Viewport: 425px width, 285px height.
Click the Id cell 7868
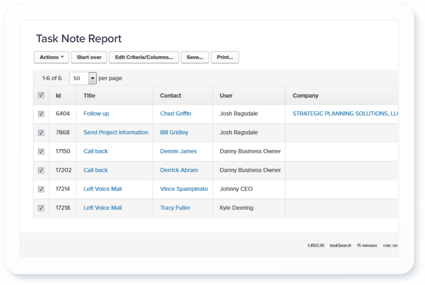pos(63,133)
